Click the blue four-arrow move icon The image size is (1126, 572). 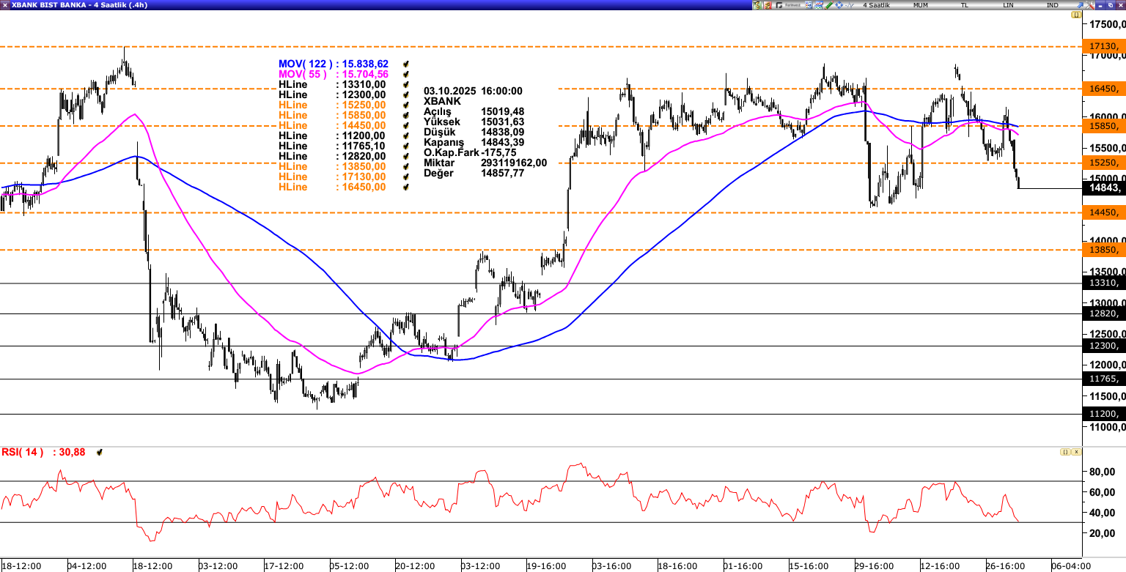pos(839,5)
